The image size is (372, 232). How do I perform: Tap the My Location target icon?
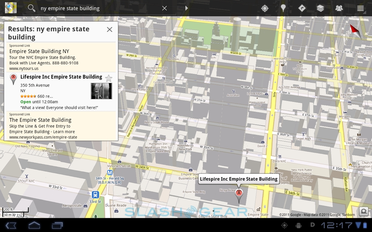tap(264, 8)
